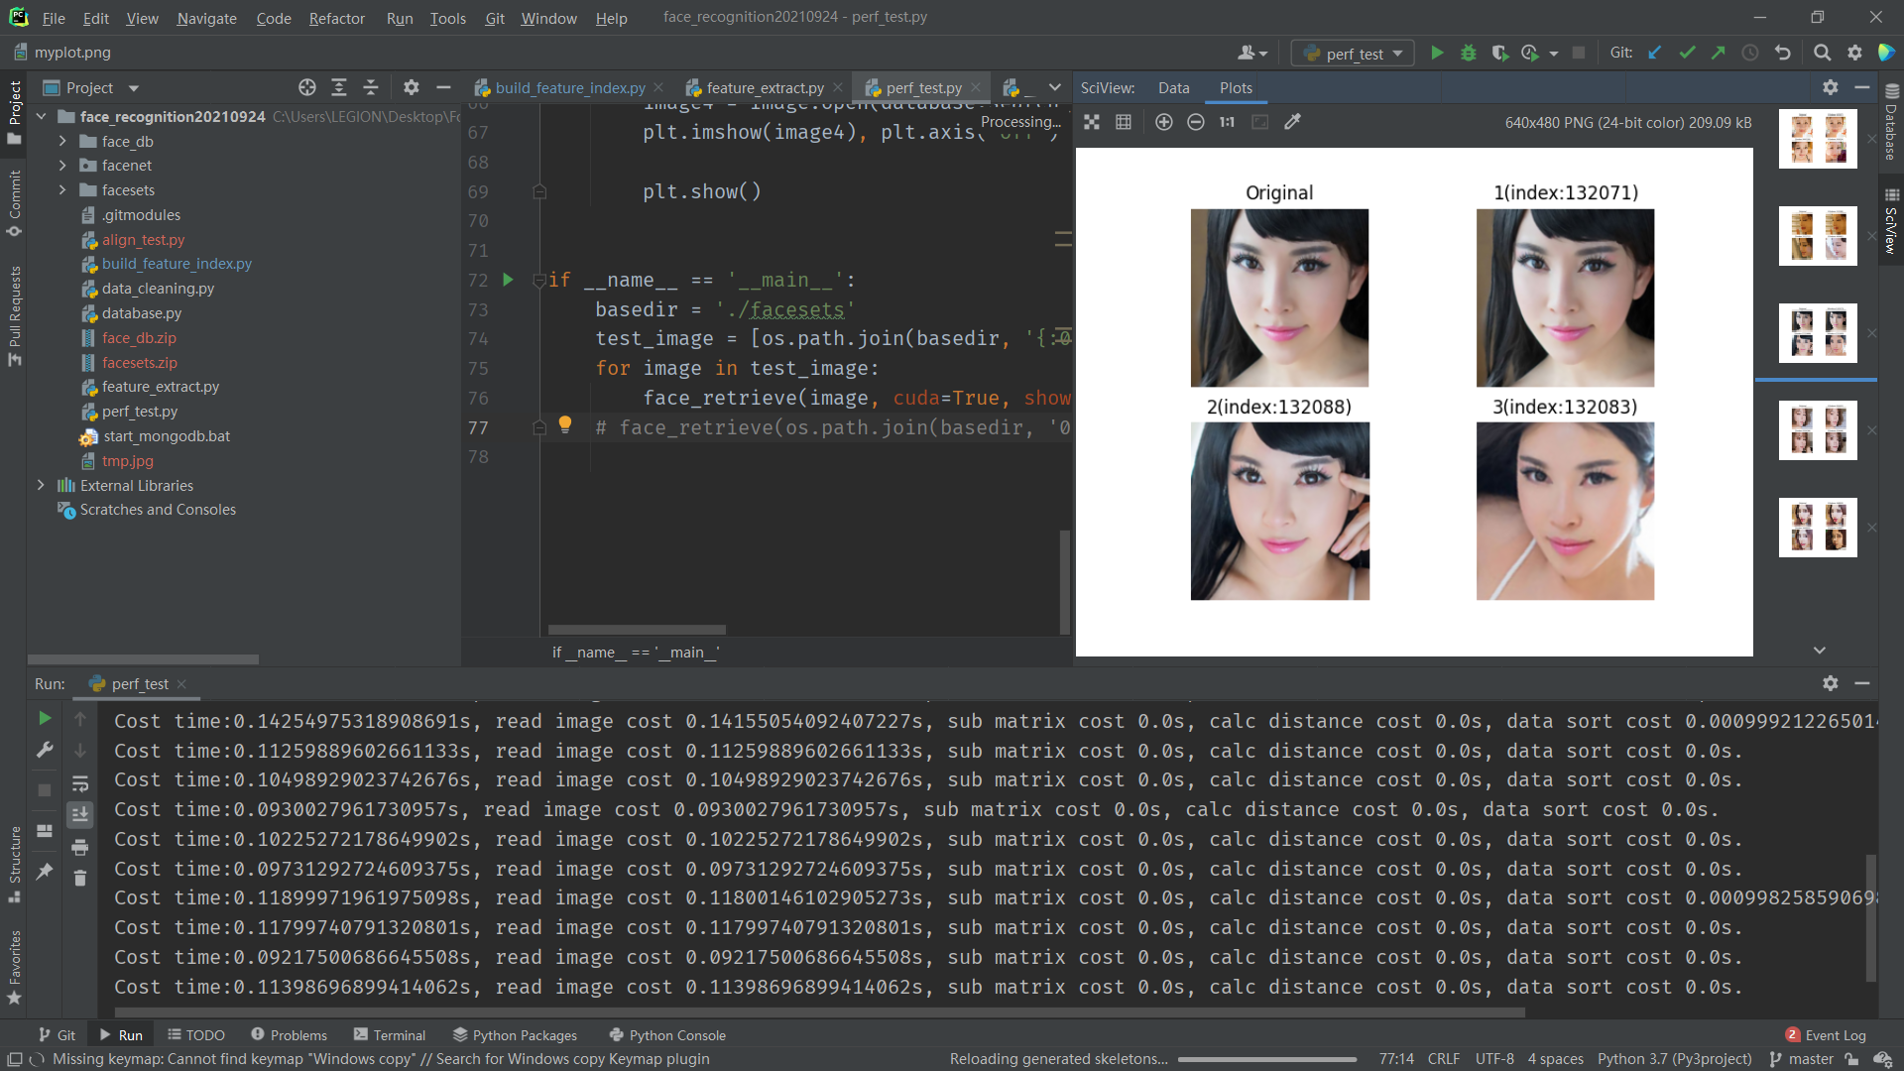Open the Navigate menu
Viewport: 1904px width, 1071px height.
click(x=206, y=18)
